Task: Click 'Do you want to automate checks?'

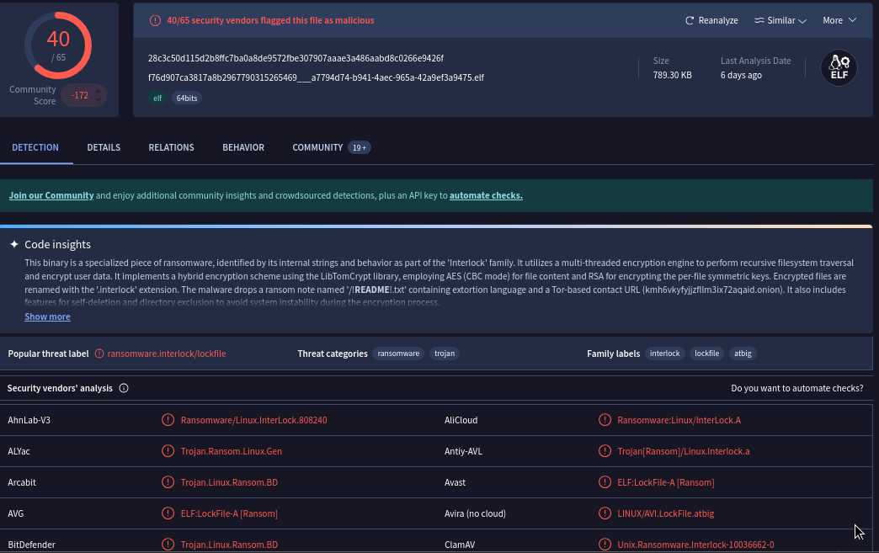Action: click(797, 388)
